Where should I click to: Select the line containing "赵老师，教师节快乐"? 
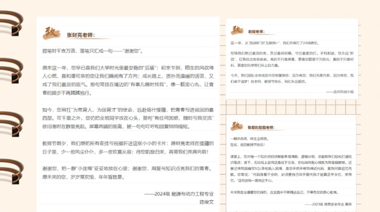click(x=269, y=81)
